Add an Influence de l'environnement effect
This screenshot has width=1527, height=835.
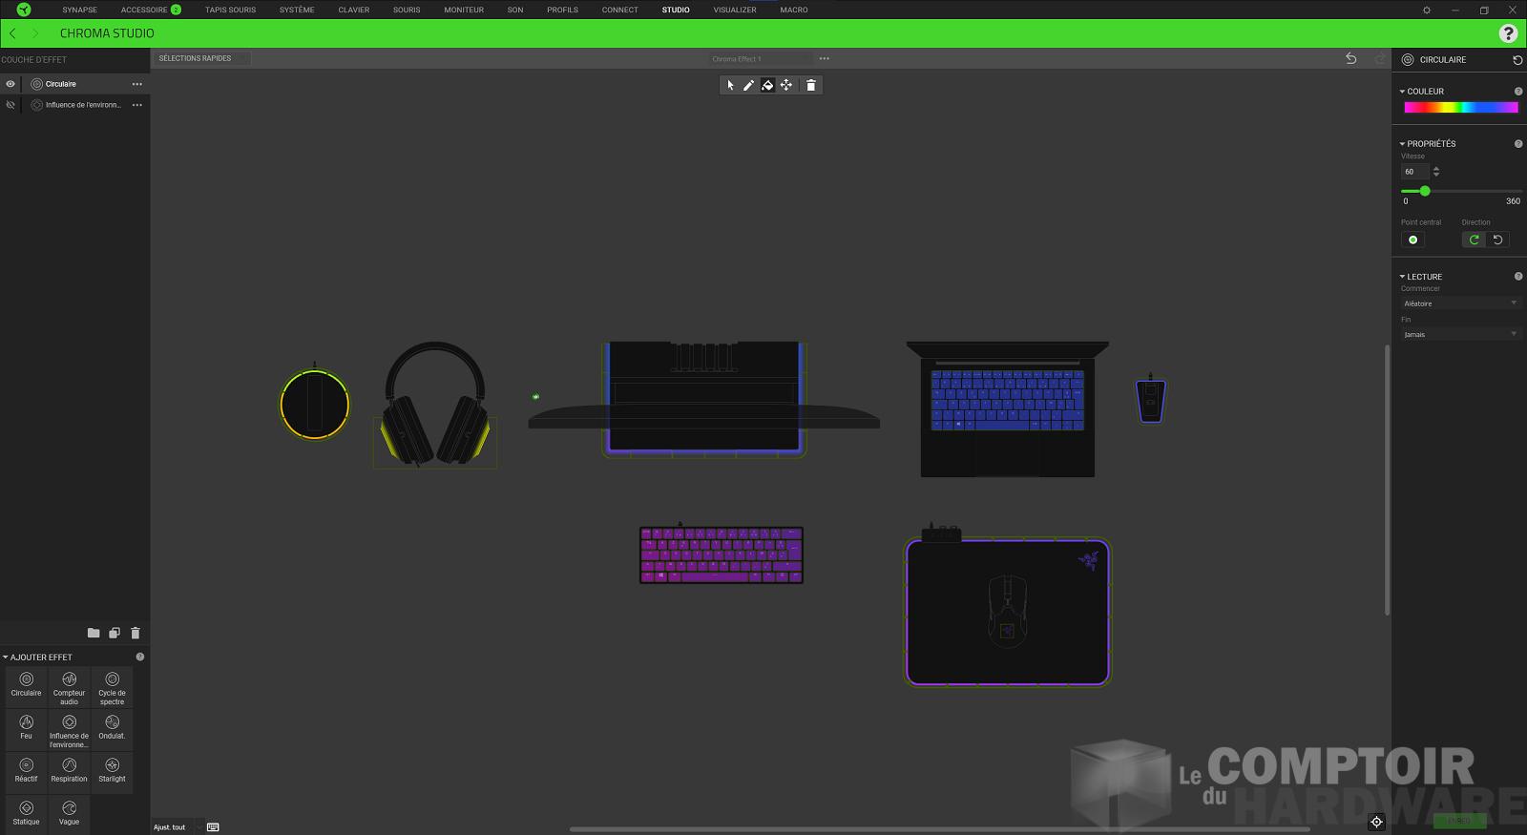pyautogui.click(x=69, y=731)
